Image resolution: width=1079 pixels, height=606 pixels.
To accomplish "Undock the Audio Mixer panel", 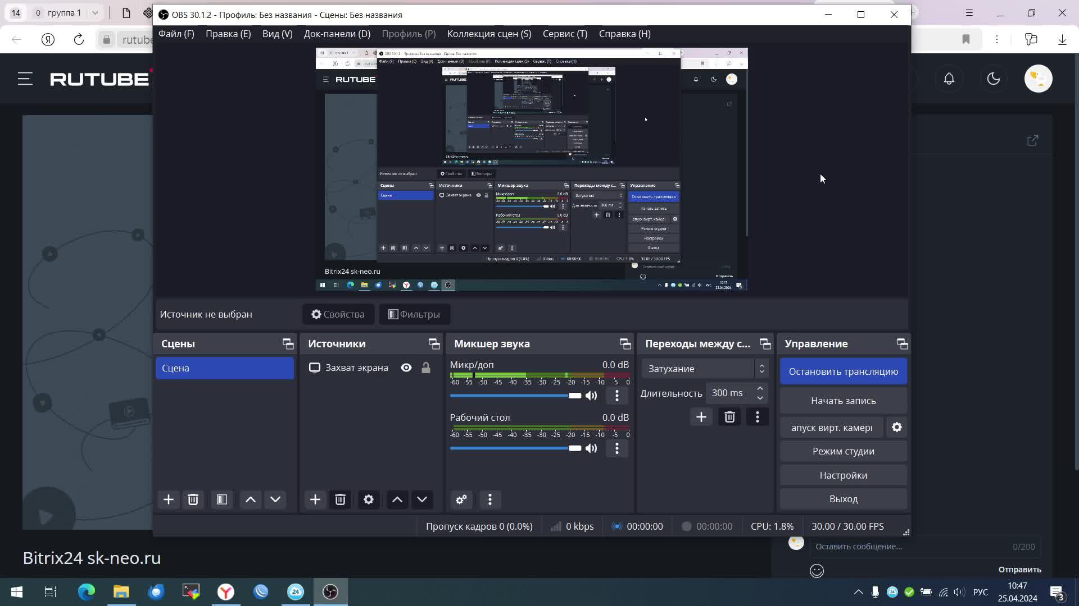I will click(625, 344).
